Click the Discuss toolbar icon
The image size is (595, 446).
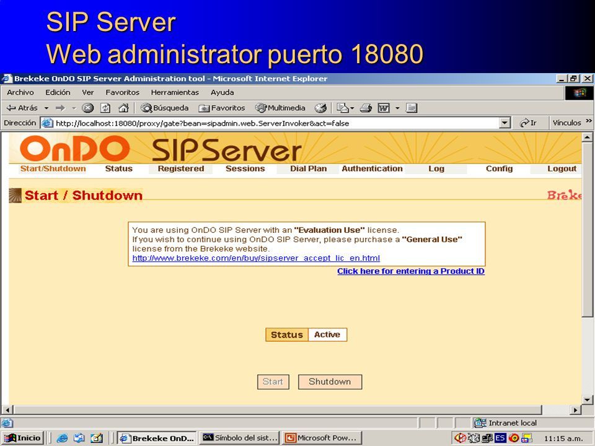tap(412, 108)
